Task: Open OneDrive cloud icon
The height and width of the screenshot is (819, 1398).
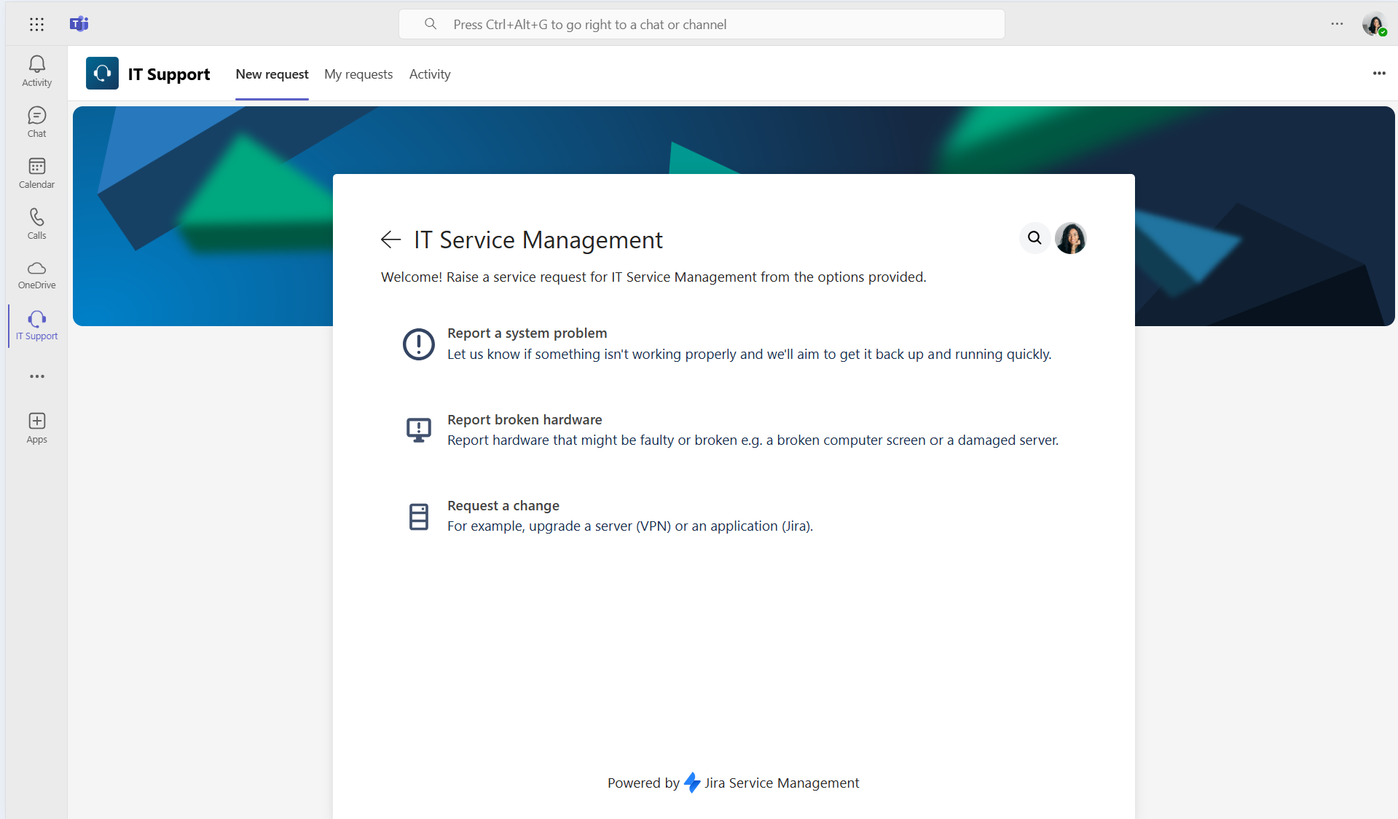Action: 36,274
